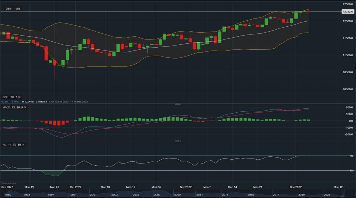Click the RSI 70 level axis label
This screenshot has width=356, height=198.
click(351, 156)
